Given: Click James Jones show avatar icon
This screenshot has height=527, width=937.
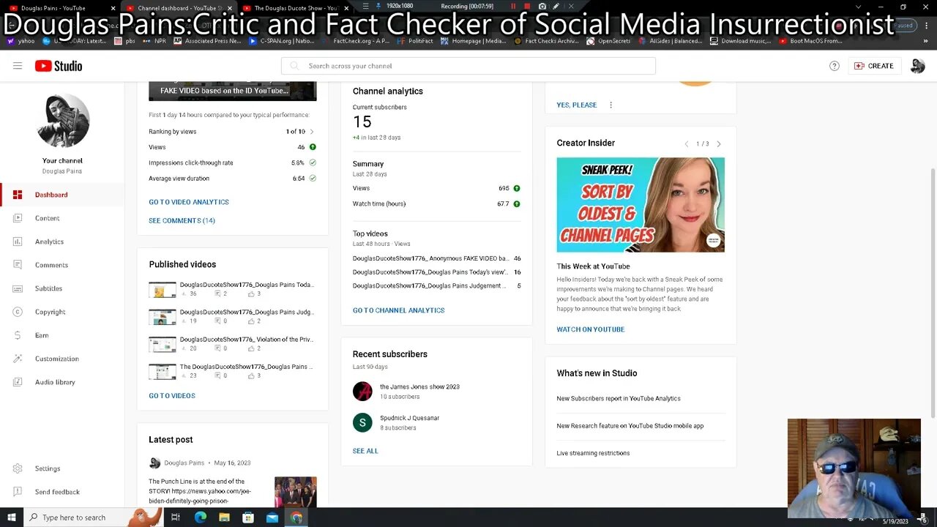Looking at the screenshot, I should point(362,391).
